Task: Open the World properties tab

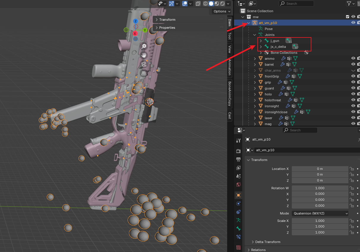Action: (x=238, y=185)
